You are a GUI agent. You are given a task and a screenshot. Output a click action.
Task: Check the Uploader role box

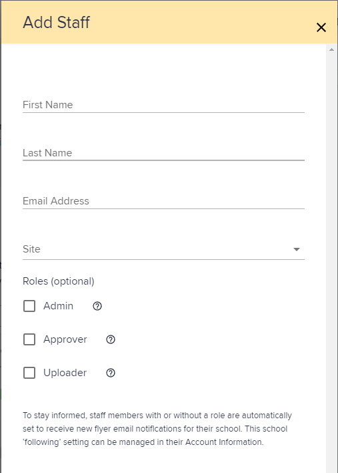[x=29, y=373]
